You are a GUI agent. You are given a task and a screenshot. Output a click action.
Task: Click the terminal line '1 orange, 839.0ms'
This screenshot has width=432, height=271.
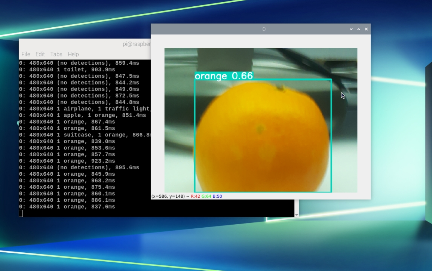coord(67,141)
